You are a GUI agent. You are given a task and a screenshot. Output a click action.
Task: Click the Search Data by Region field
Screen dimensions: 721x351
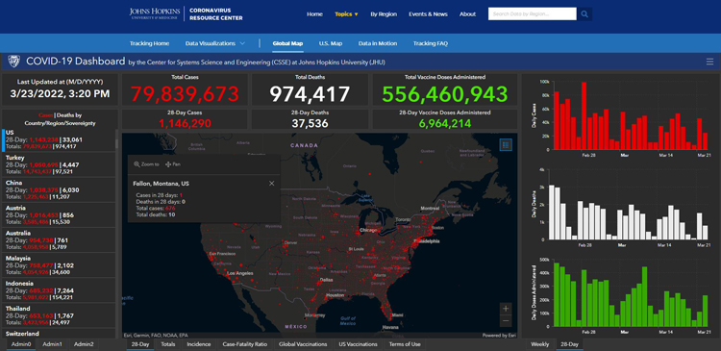coord(532,14)
